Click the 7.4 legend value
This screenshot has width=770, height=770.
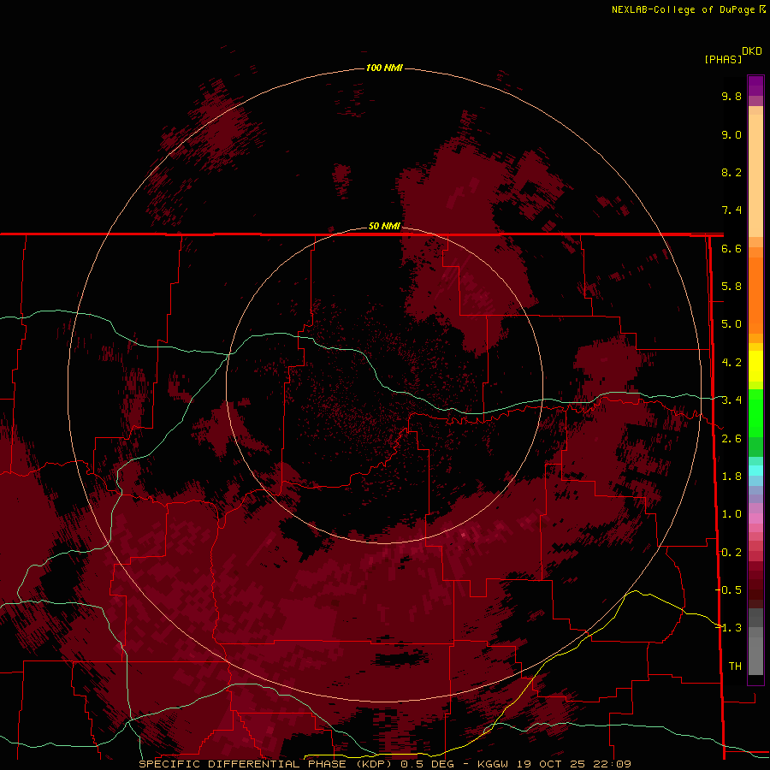point(731,210)
